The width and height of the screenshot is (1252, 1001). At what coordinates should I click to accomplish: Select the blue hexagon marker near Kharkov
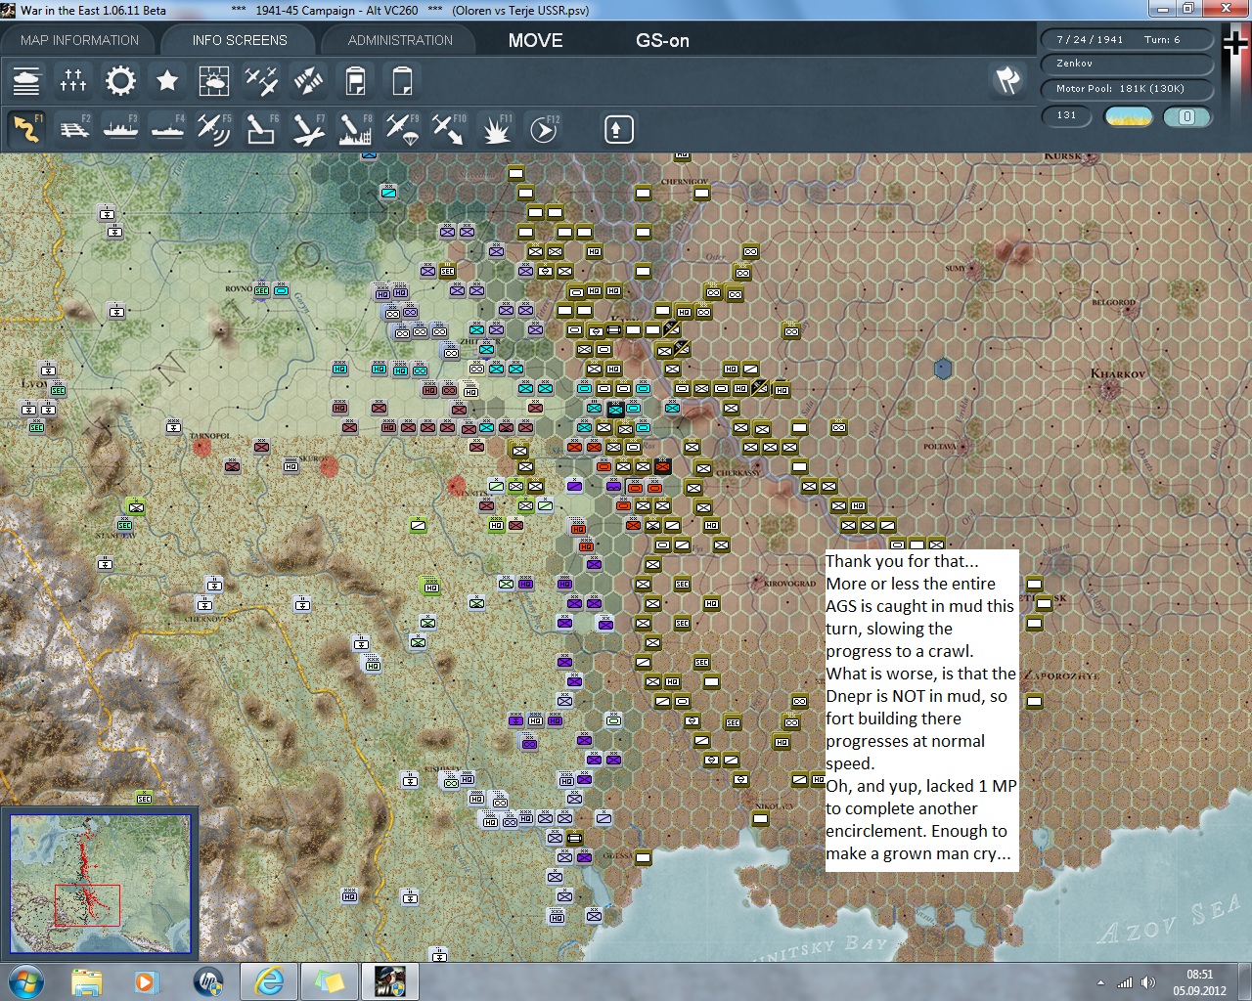pyautogui.click(x=943, y=369)
